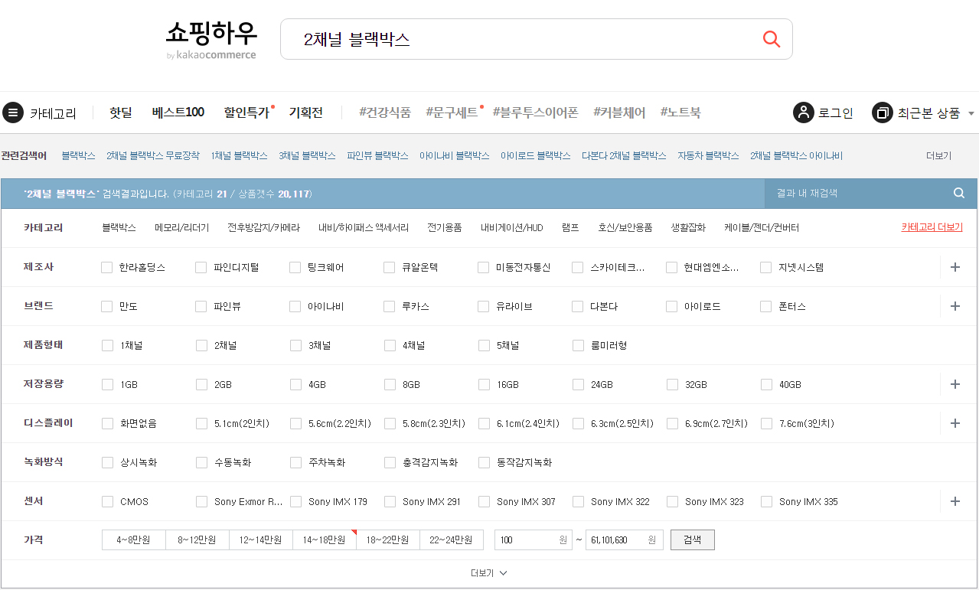Viewport: 979px width, 590px height.
Task: Check the 32GB storage checkbox
Action: 672,384
